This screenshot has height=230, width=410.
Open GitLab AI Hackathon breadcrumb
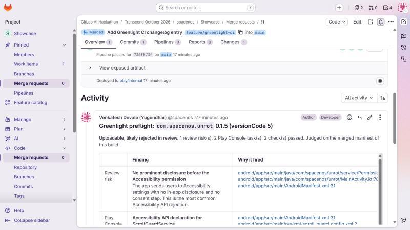(x=99, y=22)
